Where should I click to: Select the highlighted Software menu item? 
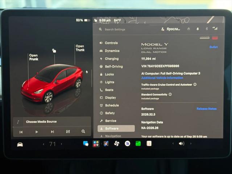coord(116,128)
